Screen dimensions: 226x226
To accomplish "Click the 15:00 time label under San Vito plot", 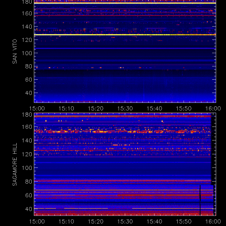I will coord(37,108).
